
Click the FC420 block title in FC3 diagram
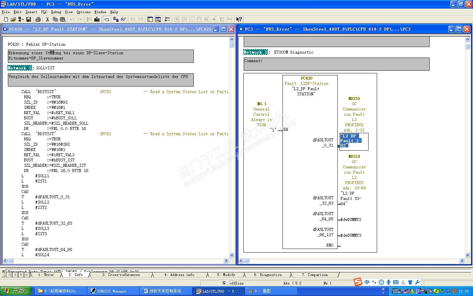[306, 78]
